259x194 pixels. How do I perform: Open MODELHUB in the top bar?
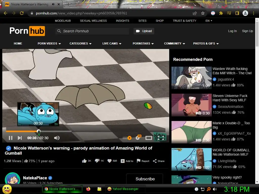click(x=63, y=21)
